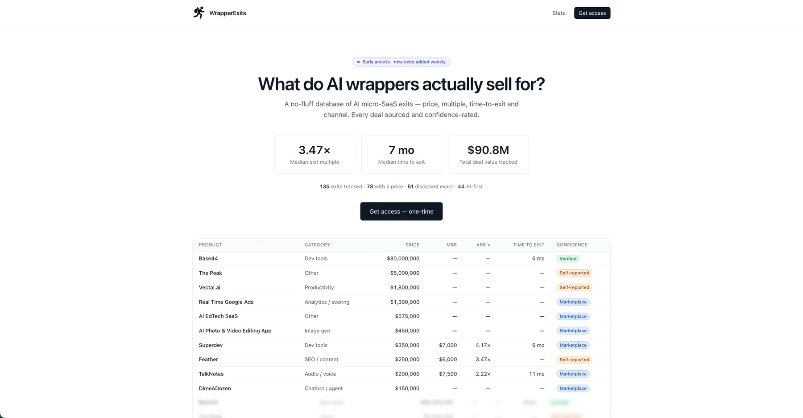803x418 pixels.
Task: Click the Verified badge for Base44
Action: click(x=568, y=259)
